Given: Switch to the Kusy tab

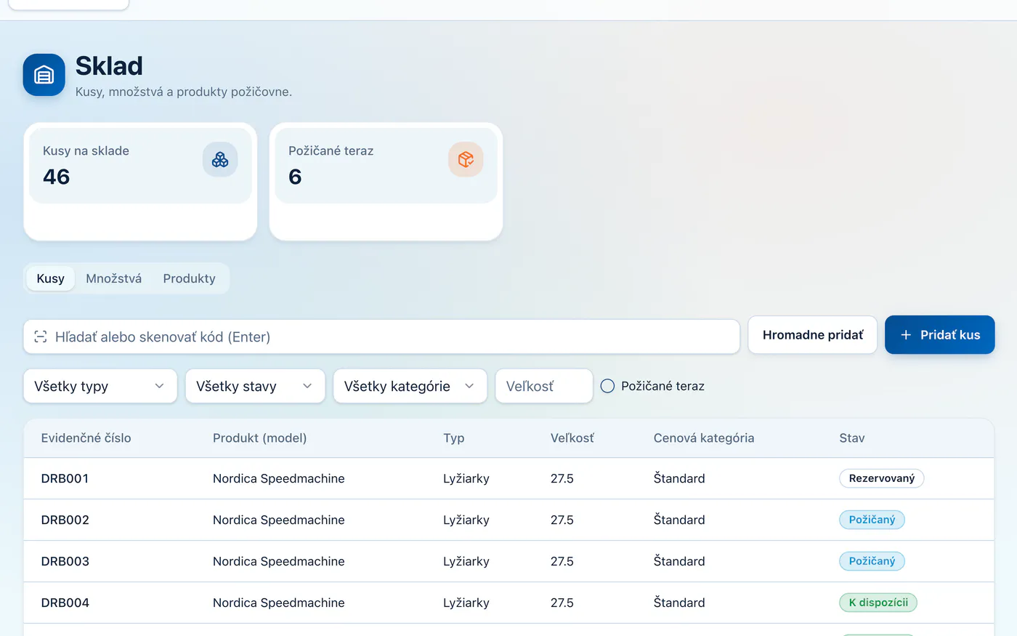Looking at the screenshot, I should coord(51,278).
